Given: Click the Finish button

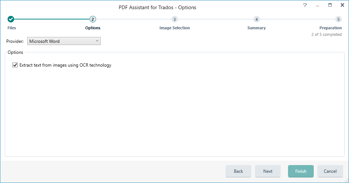Looking at the screenshot, I should (301, 171).
